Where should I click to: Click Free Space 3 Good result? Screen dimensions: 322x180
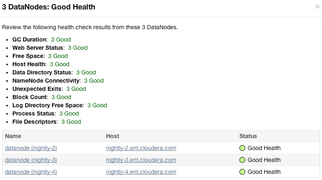(58, 56)
